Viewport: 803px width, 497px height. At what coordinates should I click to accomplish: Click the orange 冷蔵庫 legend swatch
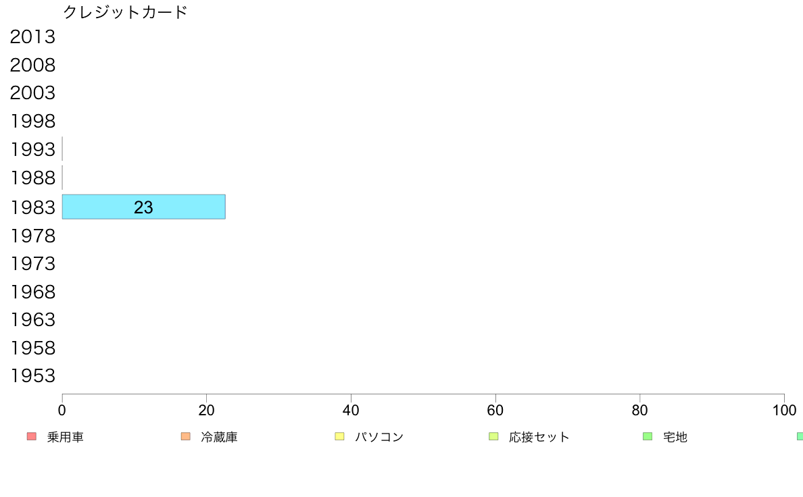[x=186, y=436]
